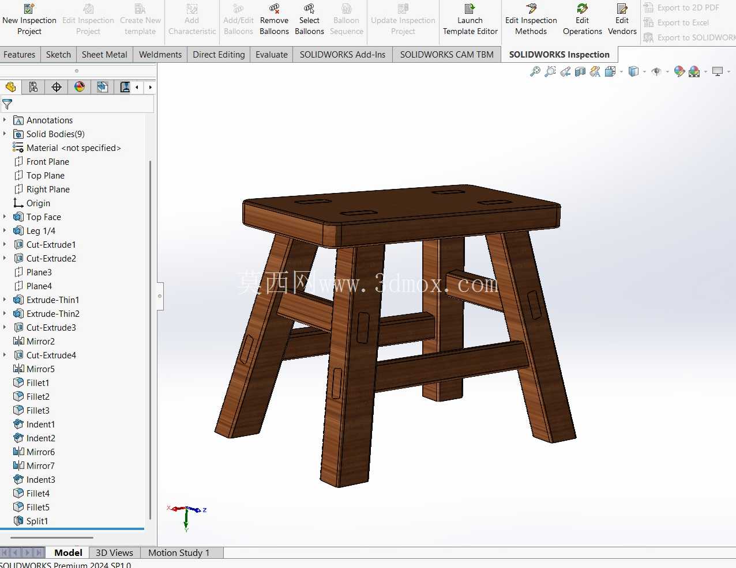736x568 pixels.
Task: Open the DisplayManager color ball tab
Action: point(80,87)
